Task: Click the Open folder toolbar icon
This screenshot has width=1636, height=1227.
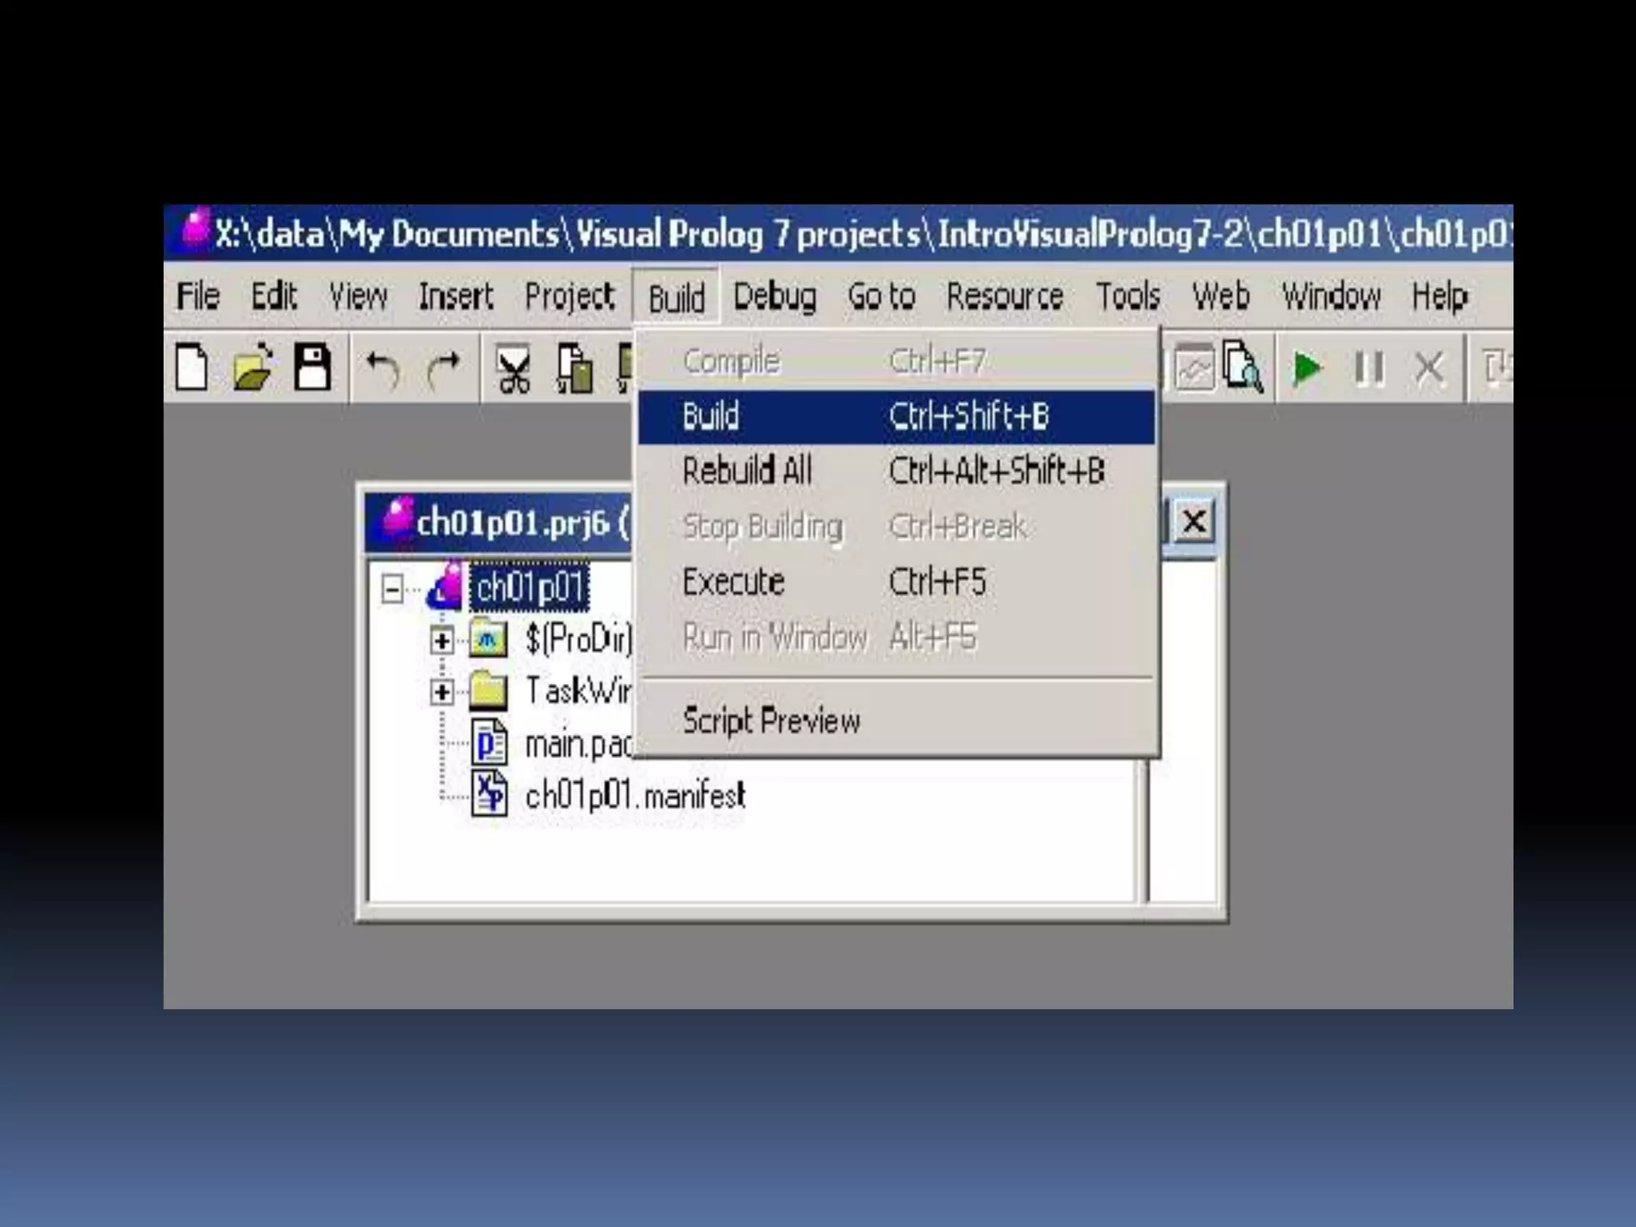Action: [252, 368]
